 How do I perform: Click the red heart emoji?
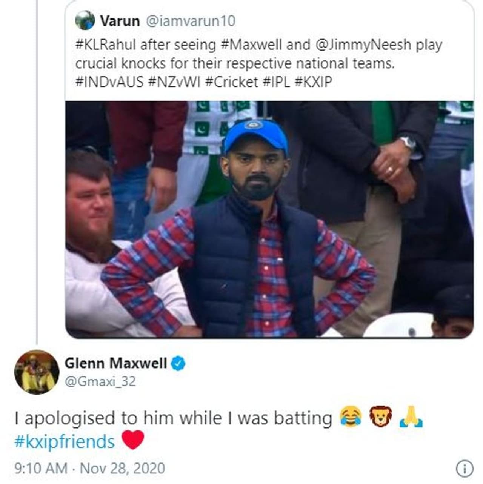(x=133, y=440)
